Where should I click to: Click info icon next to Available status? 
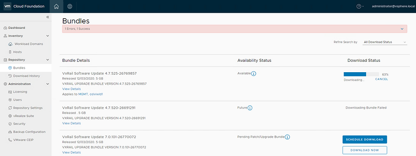tap(254, 73)
